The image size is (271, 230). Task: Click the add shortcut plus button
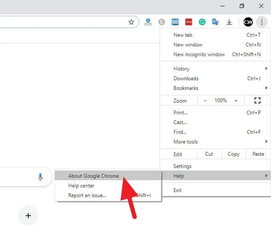coord(28,216)
